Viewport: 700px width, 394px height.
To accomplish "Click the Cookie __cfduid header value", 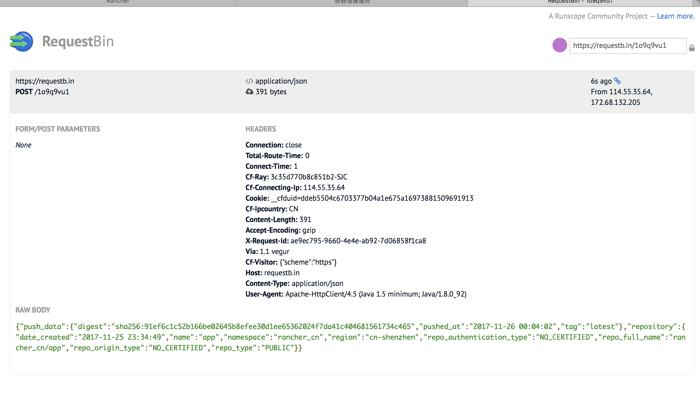I will 372,198.
